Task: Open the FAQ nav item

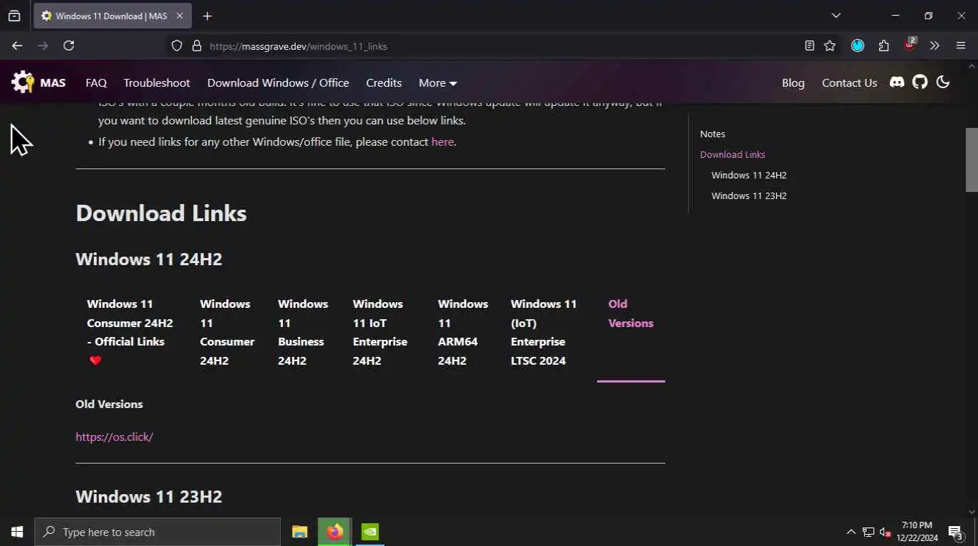Action: pos(96,82)
